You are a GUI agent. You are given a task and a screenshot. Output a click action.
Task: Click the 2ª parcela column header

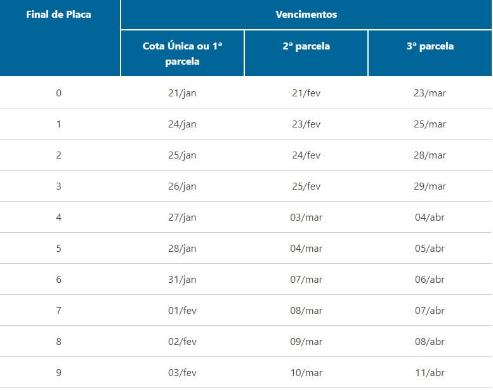coord(306,46)
